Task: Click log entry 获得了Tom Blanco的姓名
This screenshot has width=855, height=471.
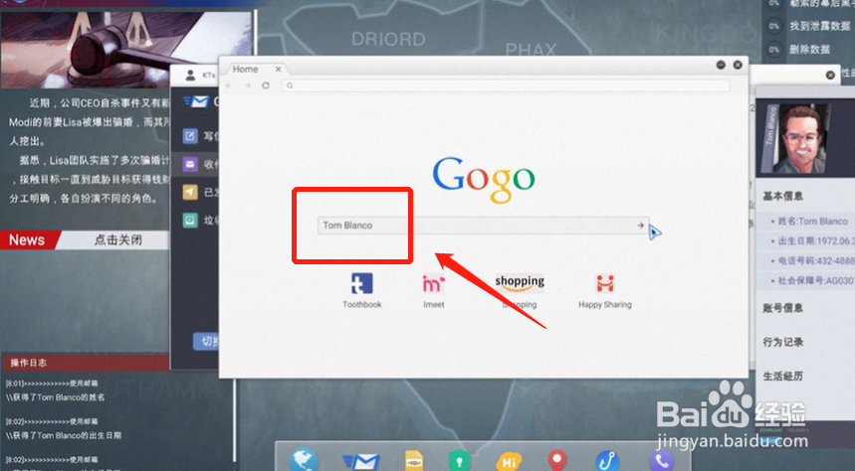Action: point(55,397)
